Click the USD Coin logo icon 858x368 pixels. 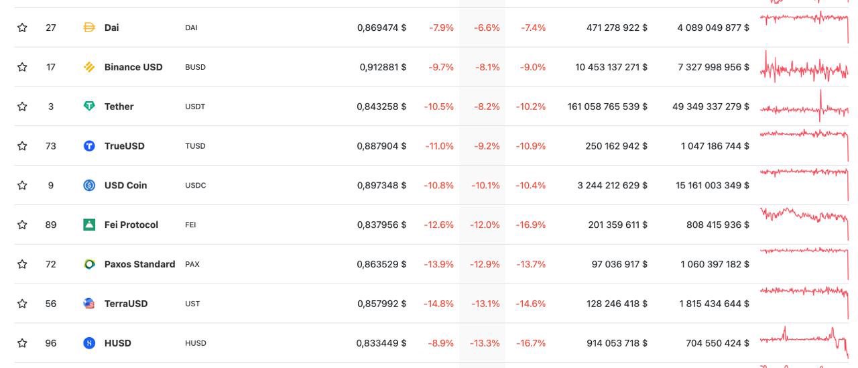coord(89,186)
